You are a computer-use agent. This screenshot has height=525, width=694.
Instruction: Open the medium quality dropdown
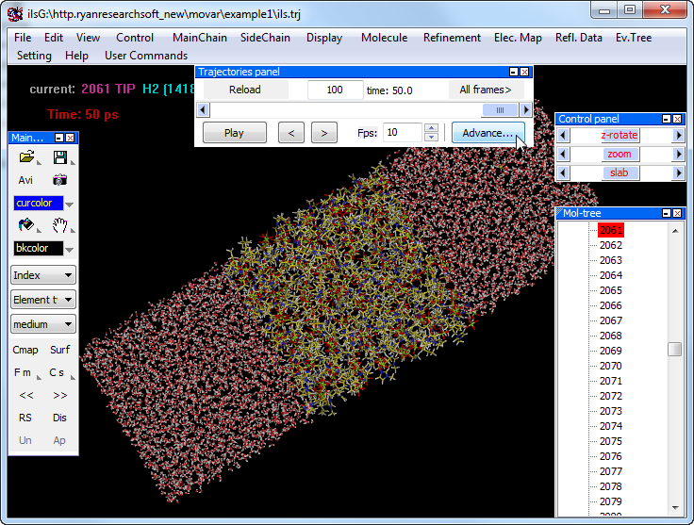pos(42,324)
